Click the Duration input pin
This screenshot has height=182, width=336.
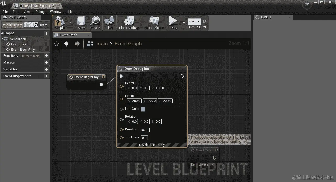121,130
